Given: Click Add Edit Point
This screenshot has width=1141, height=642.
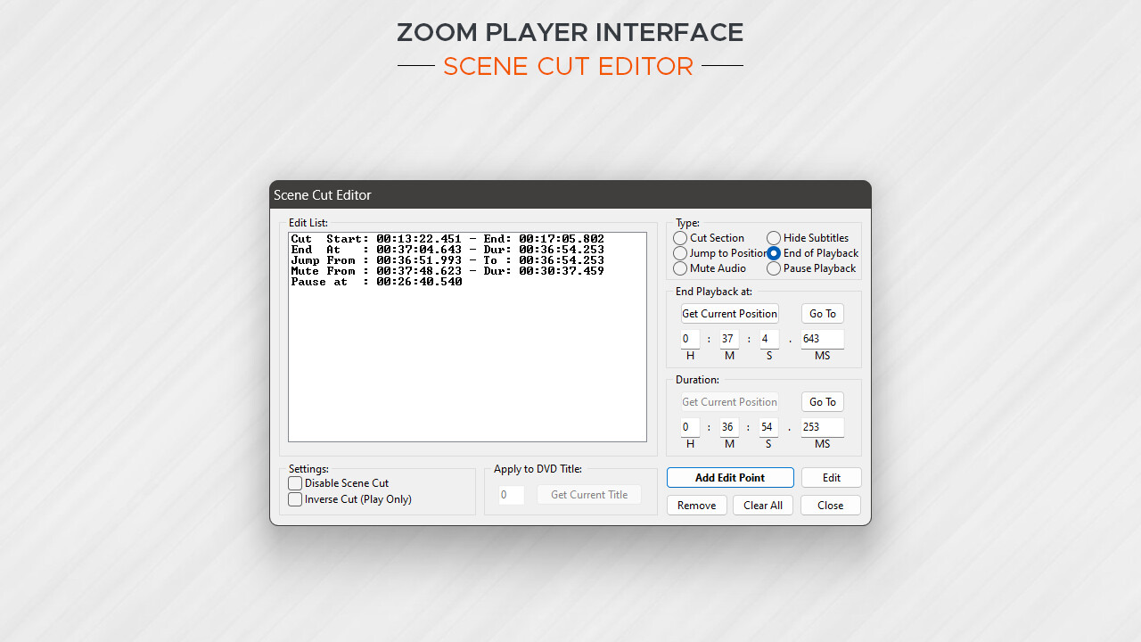Looking at the screenshot, I should coord(729,477).
